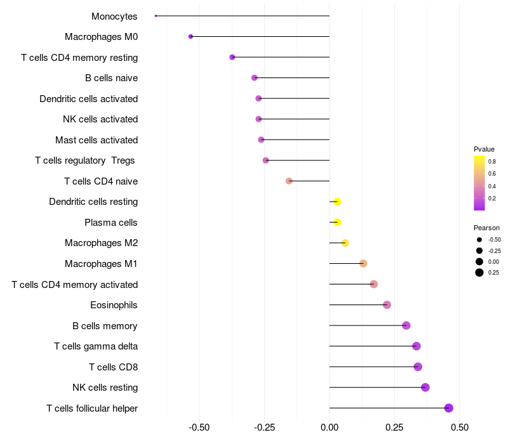Image resolution: width=508 pixels, height=444 pixels.
Task: Click the 0.00 tick on the x-axis
Action: click(330, 428)
